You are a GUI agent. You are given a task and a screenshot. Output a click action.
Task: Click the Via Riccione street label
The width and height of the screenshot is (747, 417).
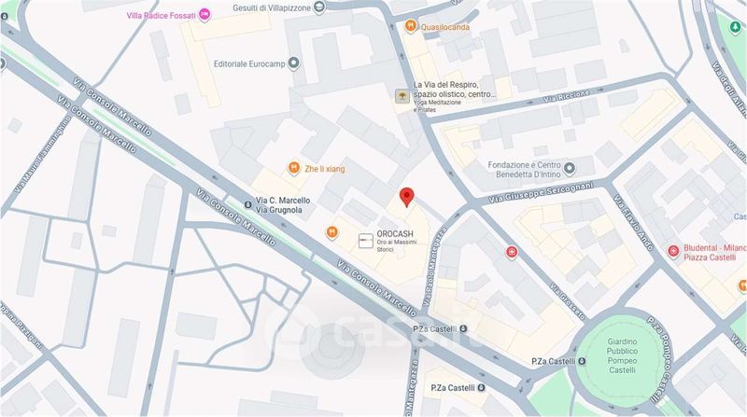567,97
